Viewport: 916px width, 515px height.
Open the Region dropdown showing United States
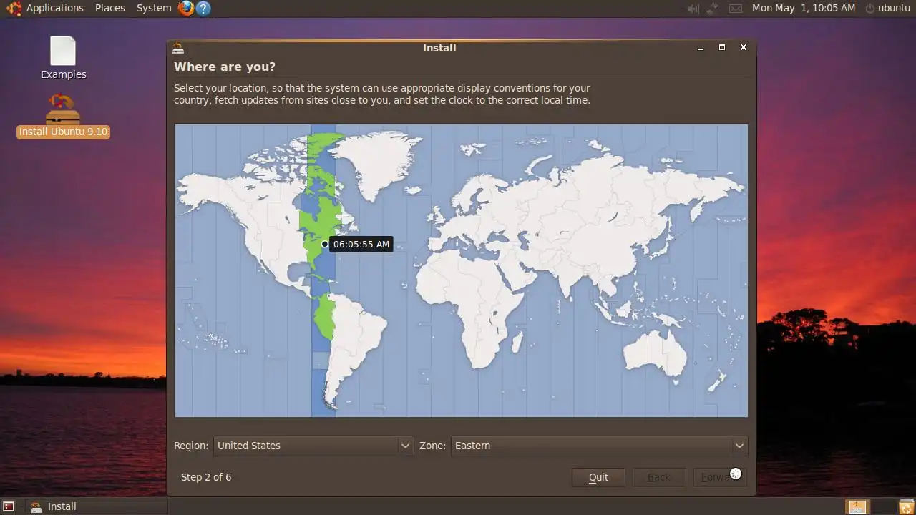coord(313,446)
